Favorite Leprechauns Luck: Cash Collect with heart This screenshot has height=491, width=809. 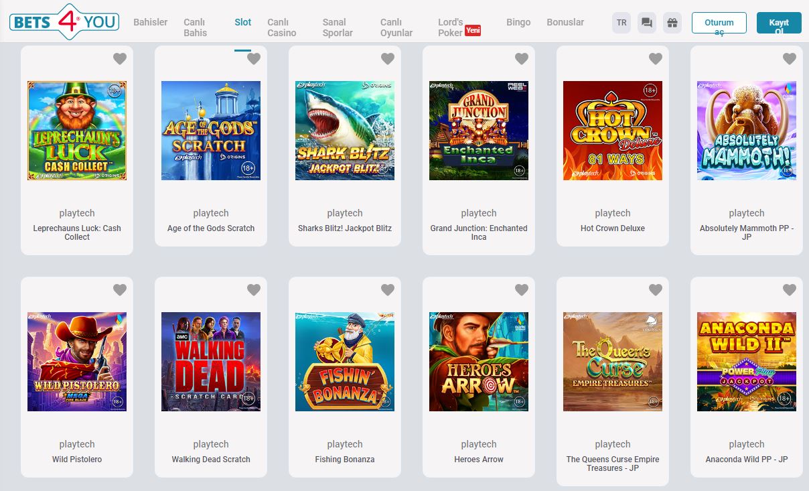[x=120, y=59]
